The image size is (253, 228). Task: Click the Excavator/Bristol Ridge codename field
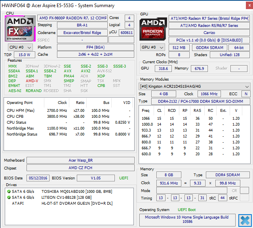(x=82, y=32)
